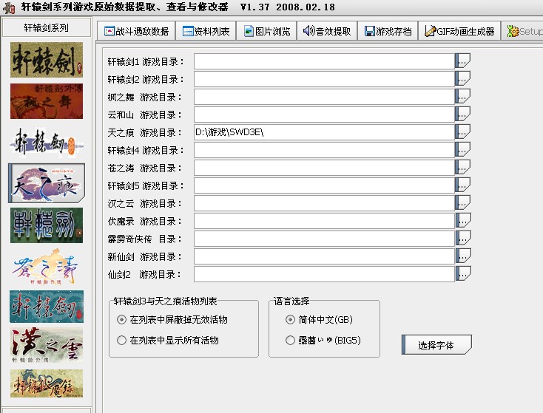Click the 轩辕剑5 directory input field
The width and height of the screenshot is (543, 413).
click(324, 185)
